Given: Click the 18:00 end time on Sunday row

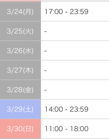Looking at the screenshot, I should pyautogui.click(x=79, y=129).
